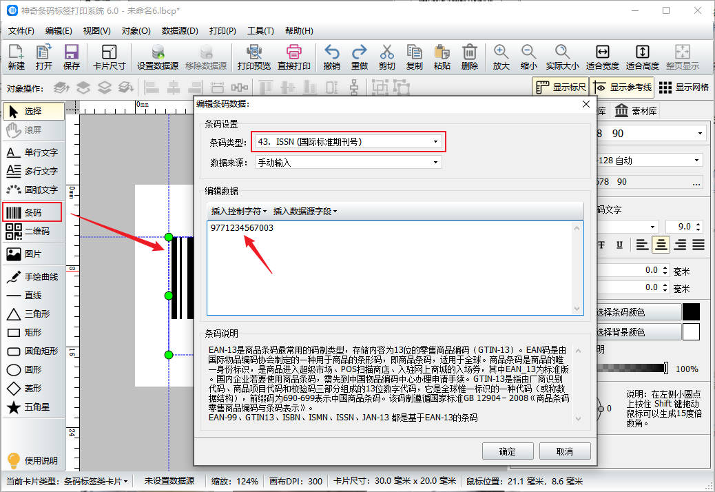Click the 确定 confirm button
The image size is (715, 492).
point(507,451)
